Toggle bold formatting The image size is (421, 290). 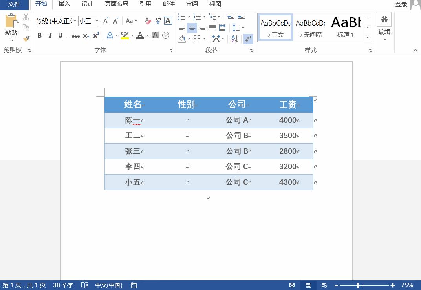40,35
